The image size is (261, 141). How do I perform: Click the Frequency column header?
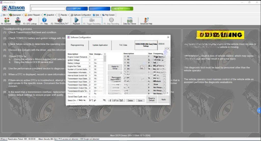coord(158,54)
